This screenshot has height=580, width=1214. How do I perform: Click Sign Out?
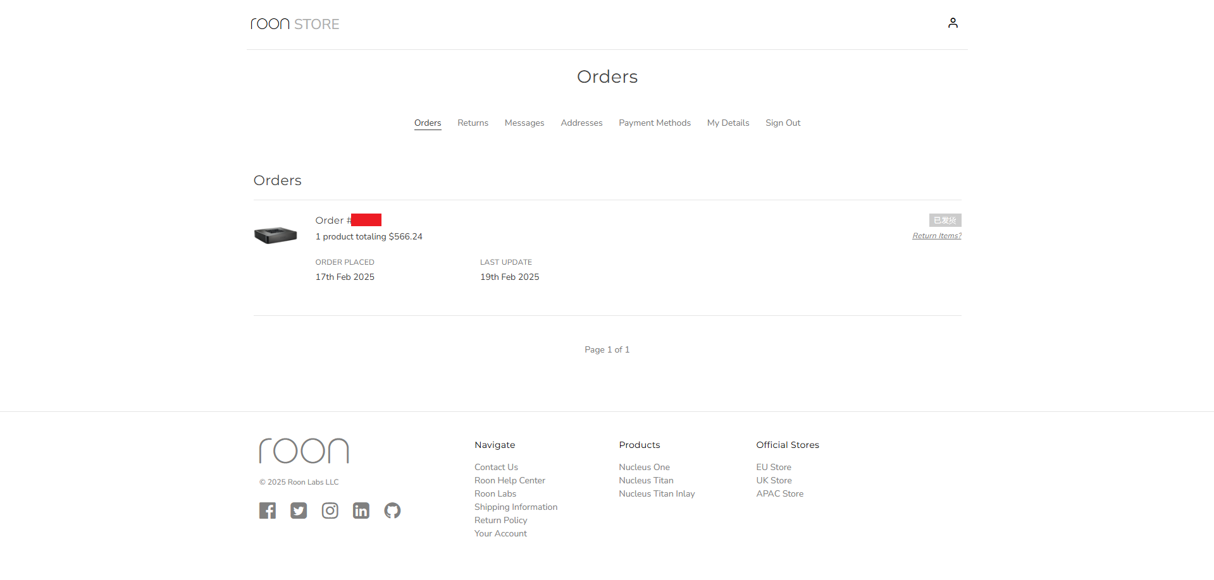click(783, 123)
